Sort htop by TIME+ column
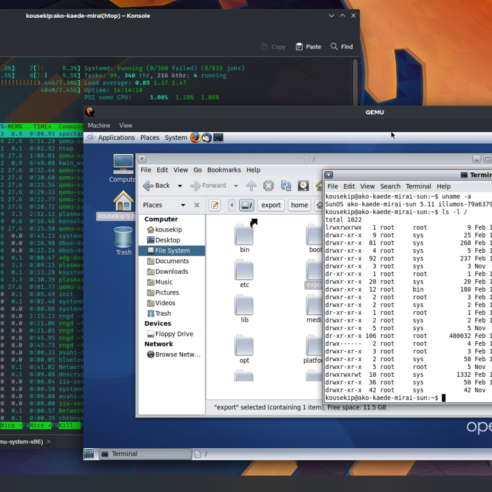This screenshot has width=492, height=492. tap(42, 126)
